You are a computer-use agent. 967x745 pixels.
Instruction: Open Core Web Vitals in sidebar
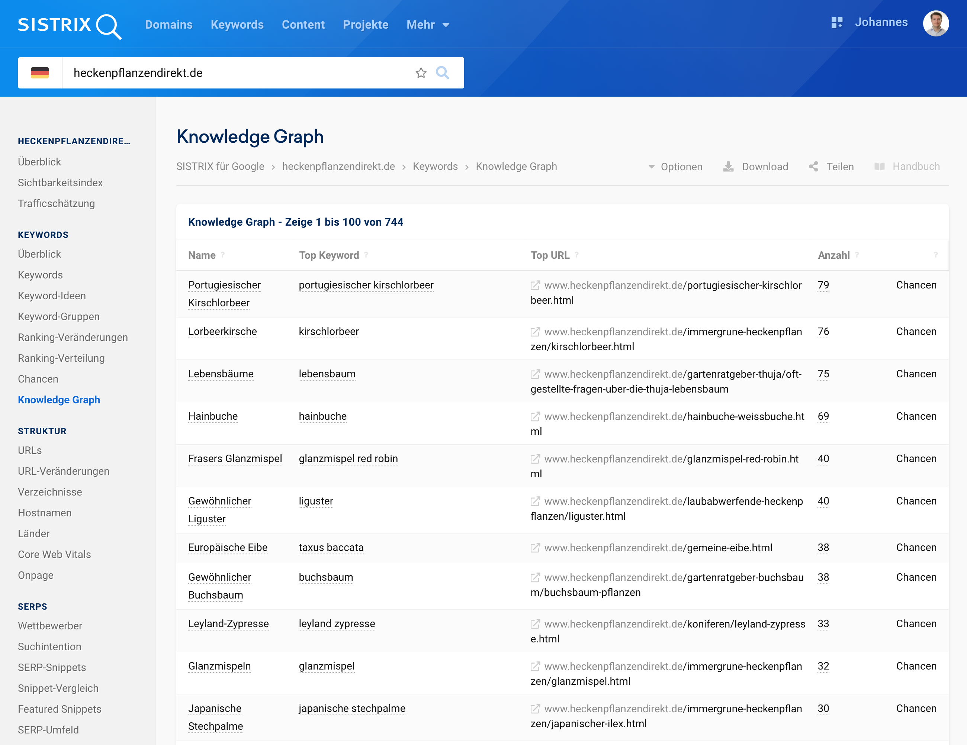coord(54,554)
